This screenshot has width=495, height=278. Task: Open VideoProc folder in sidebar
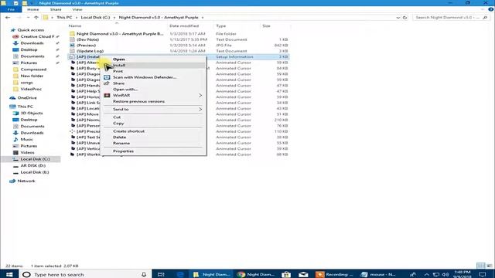31,90
